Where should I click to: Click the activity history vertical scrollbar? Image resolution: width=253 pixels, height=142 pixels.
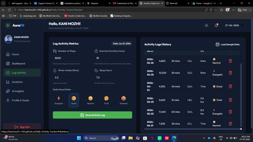(x=241, y=95)
